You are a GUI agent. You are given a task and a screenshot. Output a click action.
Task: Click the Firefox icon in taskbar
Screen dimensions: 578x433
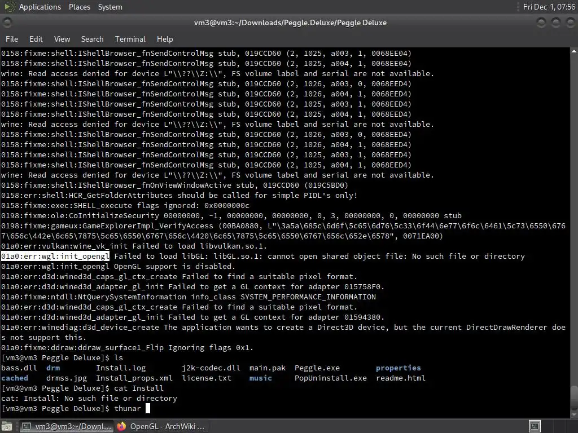click(x=121, y=426)
